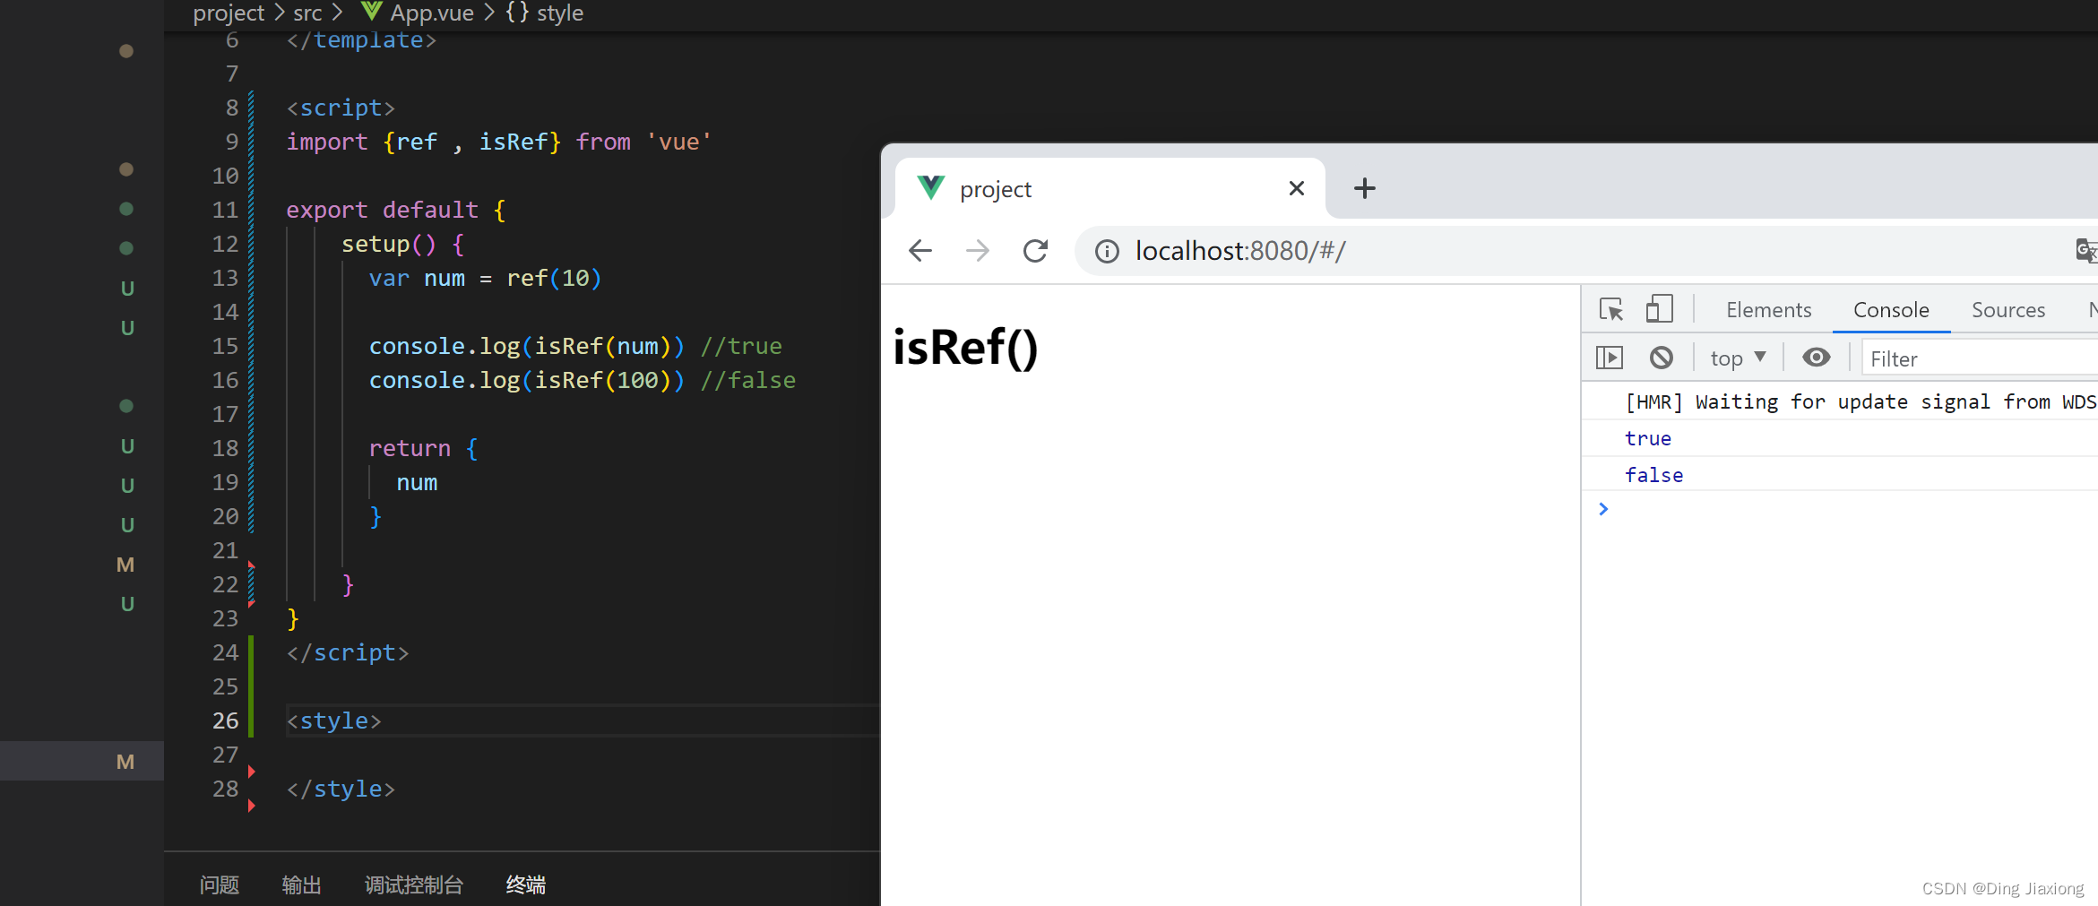The height and width of the screenshot is (906, 2098).
Task: Click line number 26 in the editor
Action: pyautogui.click(x=226, y=720)
